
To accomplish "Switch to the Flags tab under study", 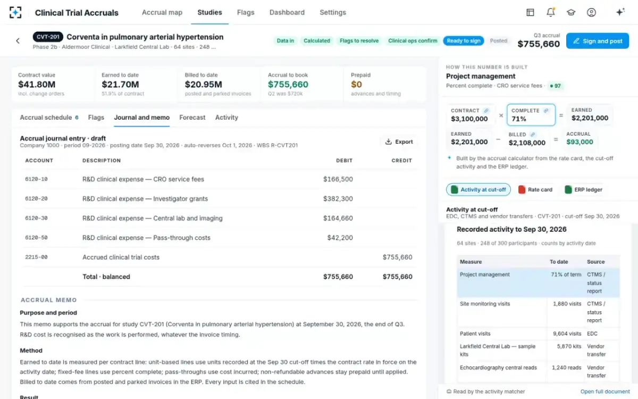I will (96, 118).
